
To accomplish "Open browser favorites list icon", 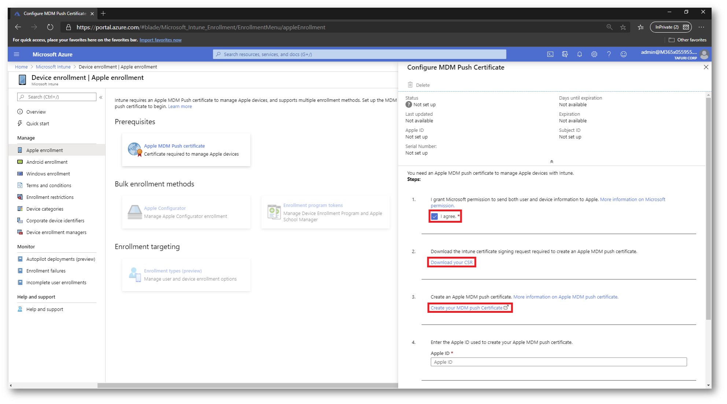I will 641,27.
